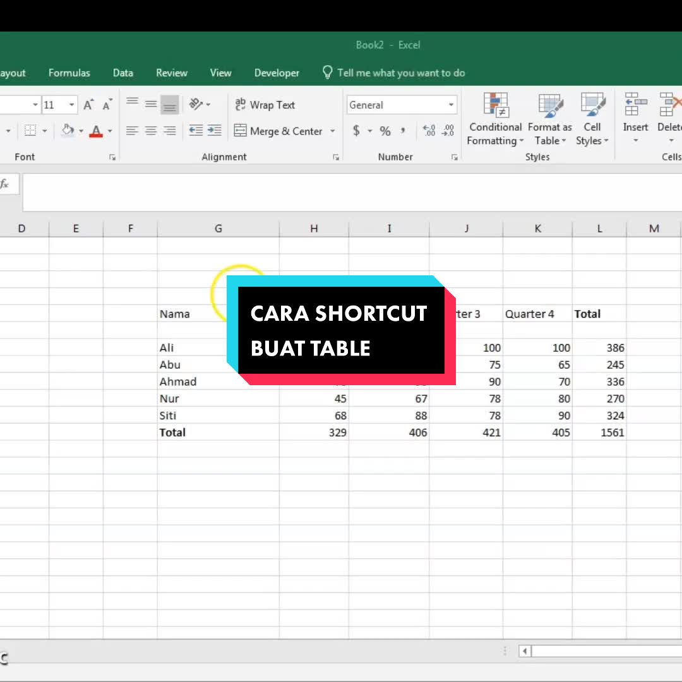This screenshot has height=682, width=682.
Task: Align text right
Action: pos(170,131)
